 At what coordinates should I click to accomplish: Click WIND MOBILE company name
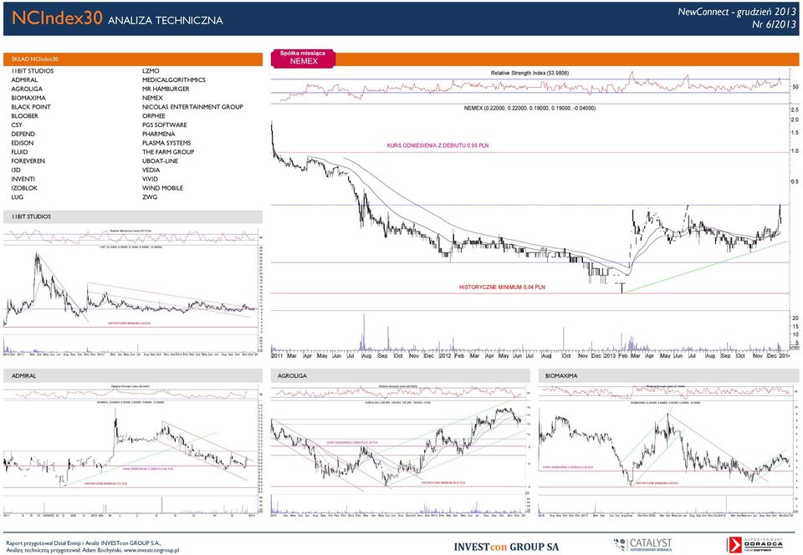(162, 188)
